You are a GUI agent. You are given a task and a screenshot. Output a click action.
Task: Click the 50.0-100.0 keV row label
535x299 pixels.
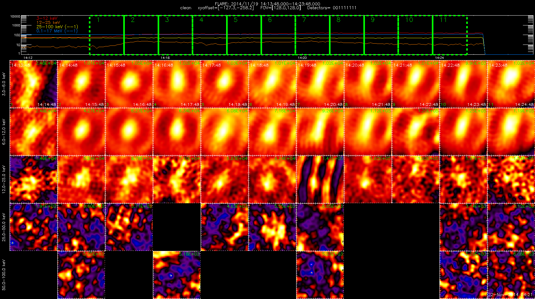(4, 275)
